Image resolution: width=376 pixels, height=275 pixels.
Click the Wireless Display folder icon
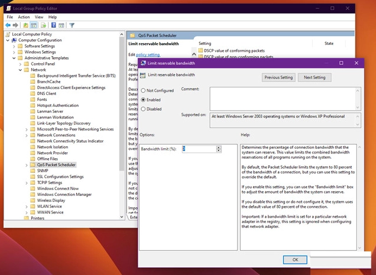tap(33, 200)
